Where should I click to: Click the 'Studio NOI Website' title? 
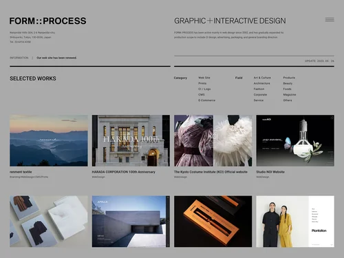click(x=270, y=172)
